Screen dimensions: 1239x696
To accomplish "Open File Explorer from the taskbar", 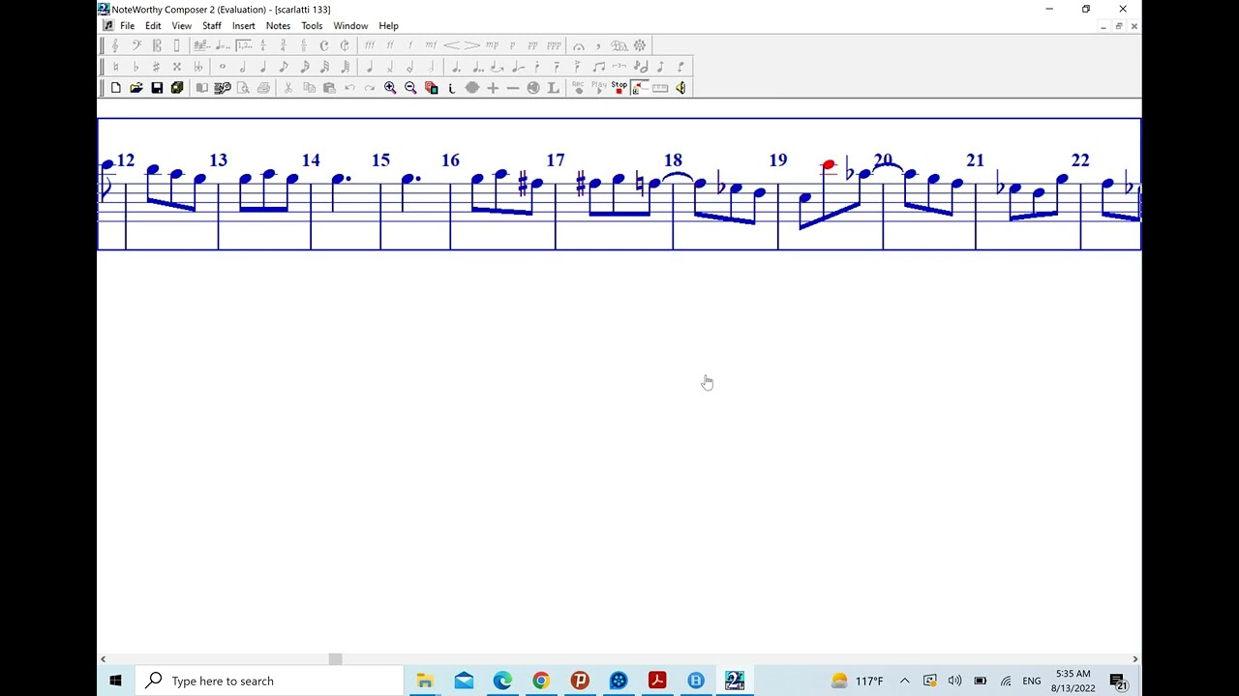I will [x=424, y=681].
